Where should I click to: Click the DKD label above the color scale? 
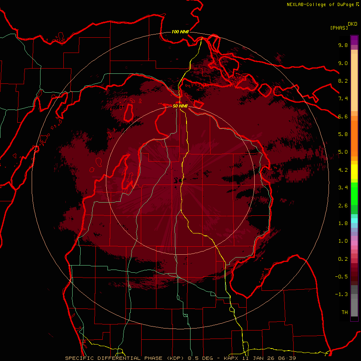[x=352, y=24]
